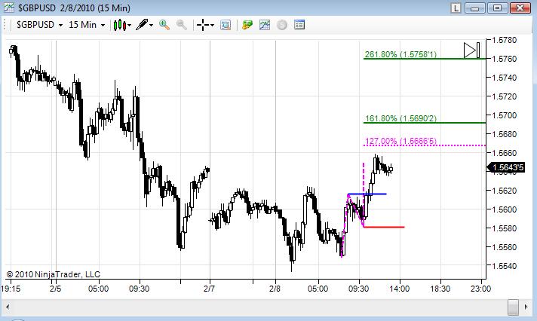Viewport: 537px width, 321px height.
Task: Click the horizontal scrollbar thumb
Action: (x=513, y=307)
